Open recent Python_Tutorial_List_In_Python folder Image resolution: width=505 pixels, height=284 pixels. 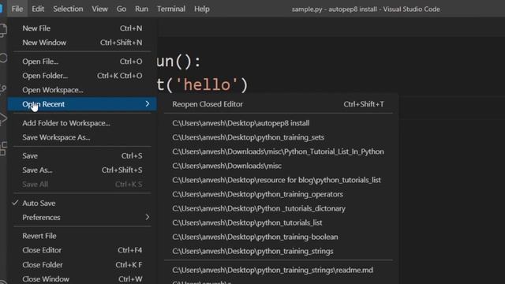pos(279,151)
